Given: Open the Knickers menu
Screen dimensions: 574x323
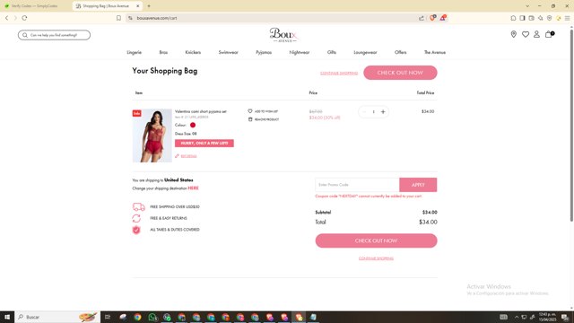Looking at the screenshot, I should (193, 52).
